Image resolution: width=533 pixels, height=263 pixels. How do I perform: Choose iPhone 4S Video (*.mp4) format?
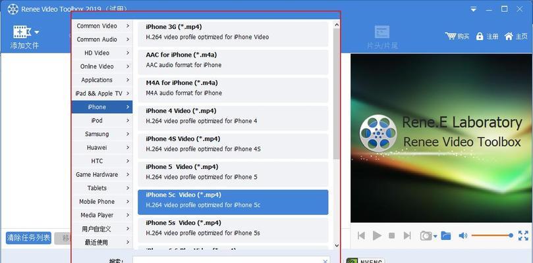233,146
